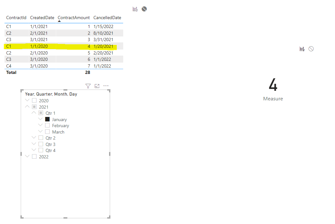
Task: Sort by CreatedDate column header
Action: pos(42,18)
